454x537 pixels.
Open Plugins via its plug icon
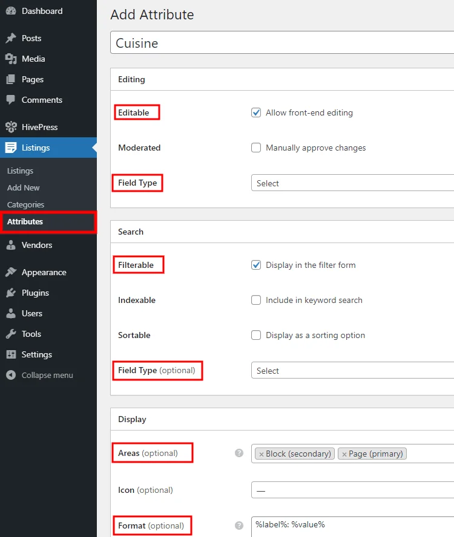[x=12, y=293]
